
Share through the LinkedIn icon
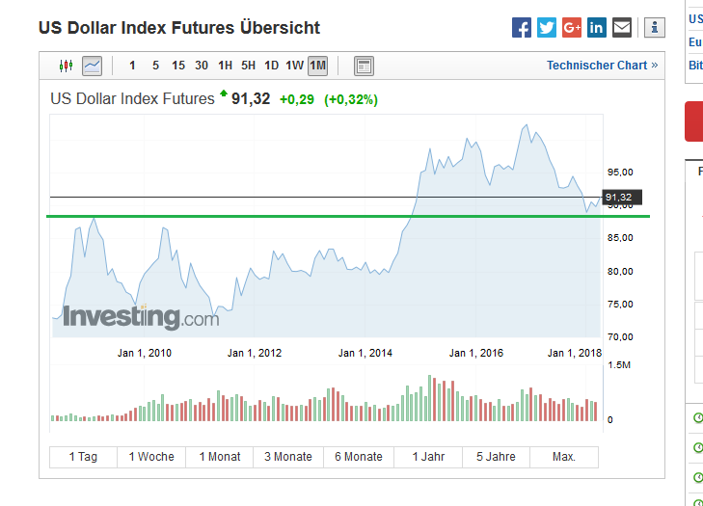(x=597, y=28)
